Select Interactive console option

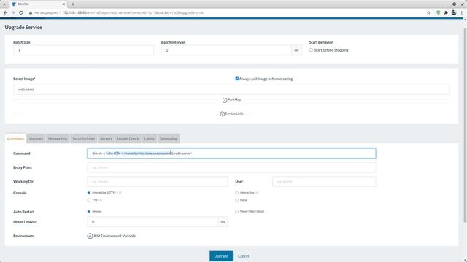236,193
